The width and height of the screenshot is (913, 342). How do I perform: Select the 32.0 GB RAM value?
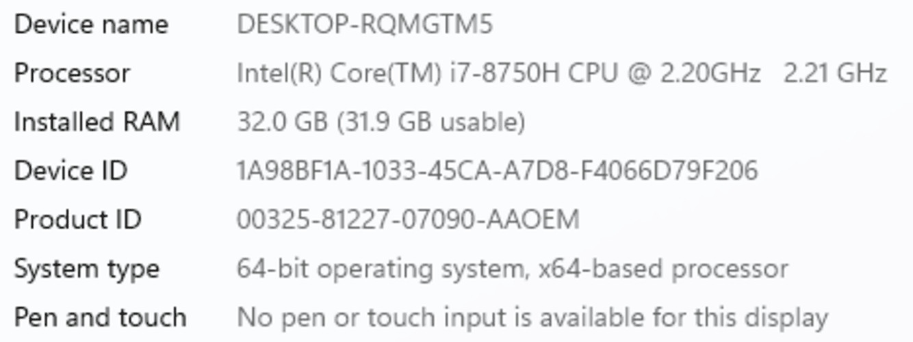[283, 122]
